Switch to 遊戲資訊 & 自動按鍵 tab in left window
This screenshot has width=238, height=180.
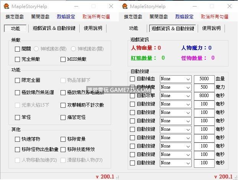pyautogui.click(x=54, y=28)
